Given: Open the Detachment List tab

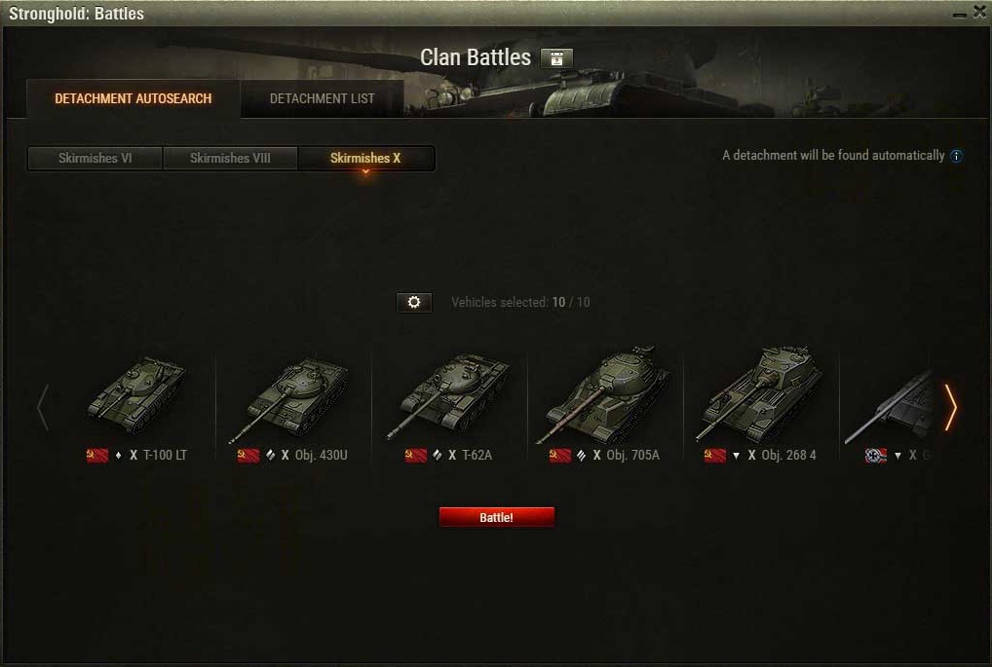Looking at the screenshot, I should point(322,98).
